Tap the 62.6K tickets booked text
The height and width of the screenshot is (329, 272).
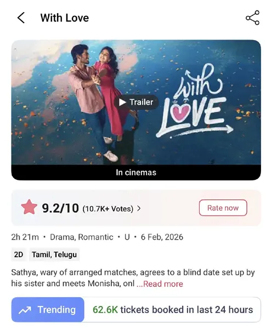pyautogui.click(x=173, y=310)
